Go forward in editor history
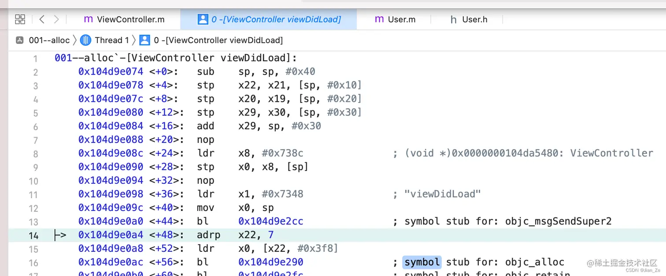This screenshot has height=276, width=666. [56, 19]
